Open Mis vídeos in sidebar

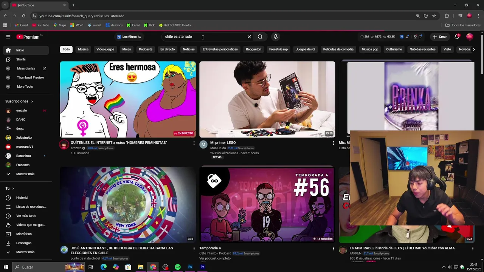pos(26,234)
